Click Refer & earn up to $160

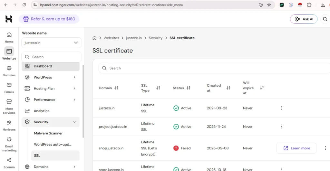49,19
